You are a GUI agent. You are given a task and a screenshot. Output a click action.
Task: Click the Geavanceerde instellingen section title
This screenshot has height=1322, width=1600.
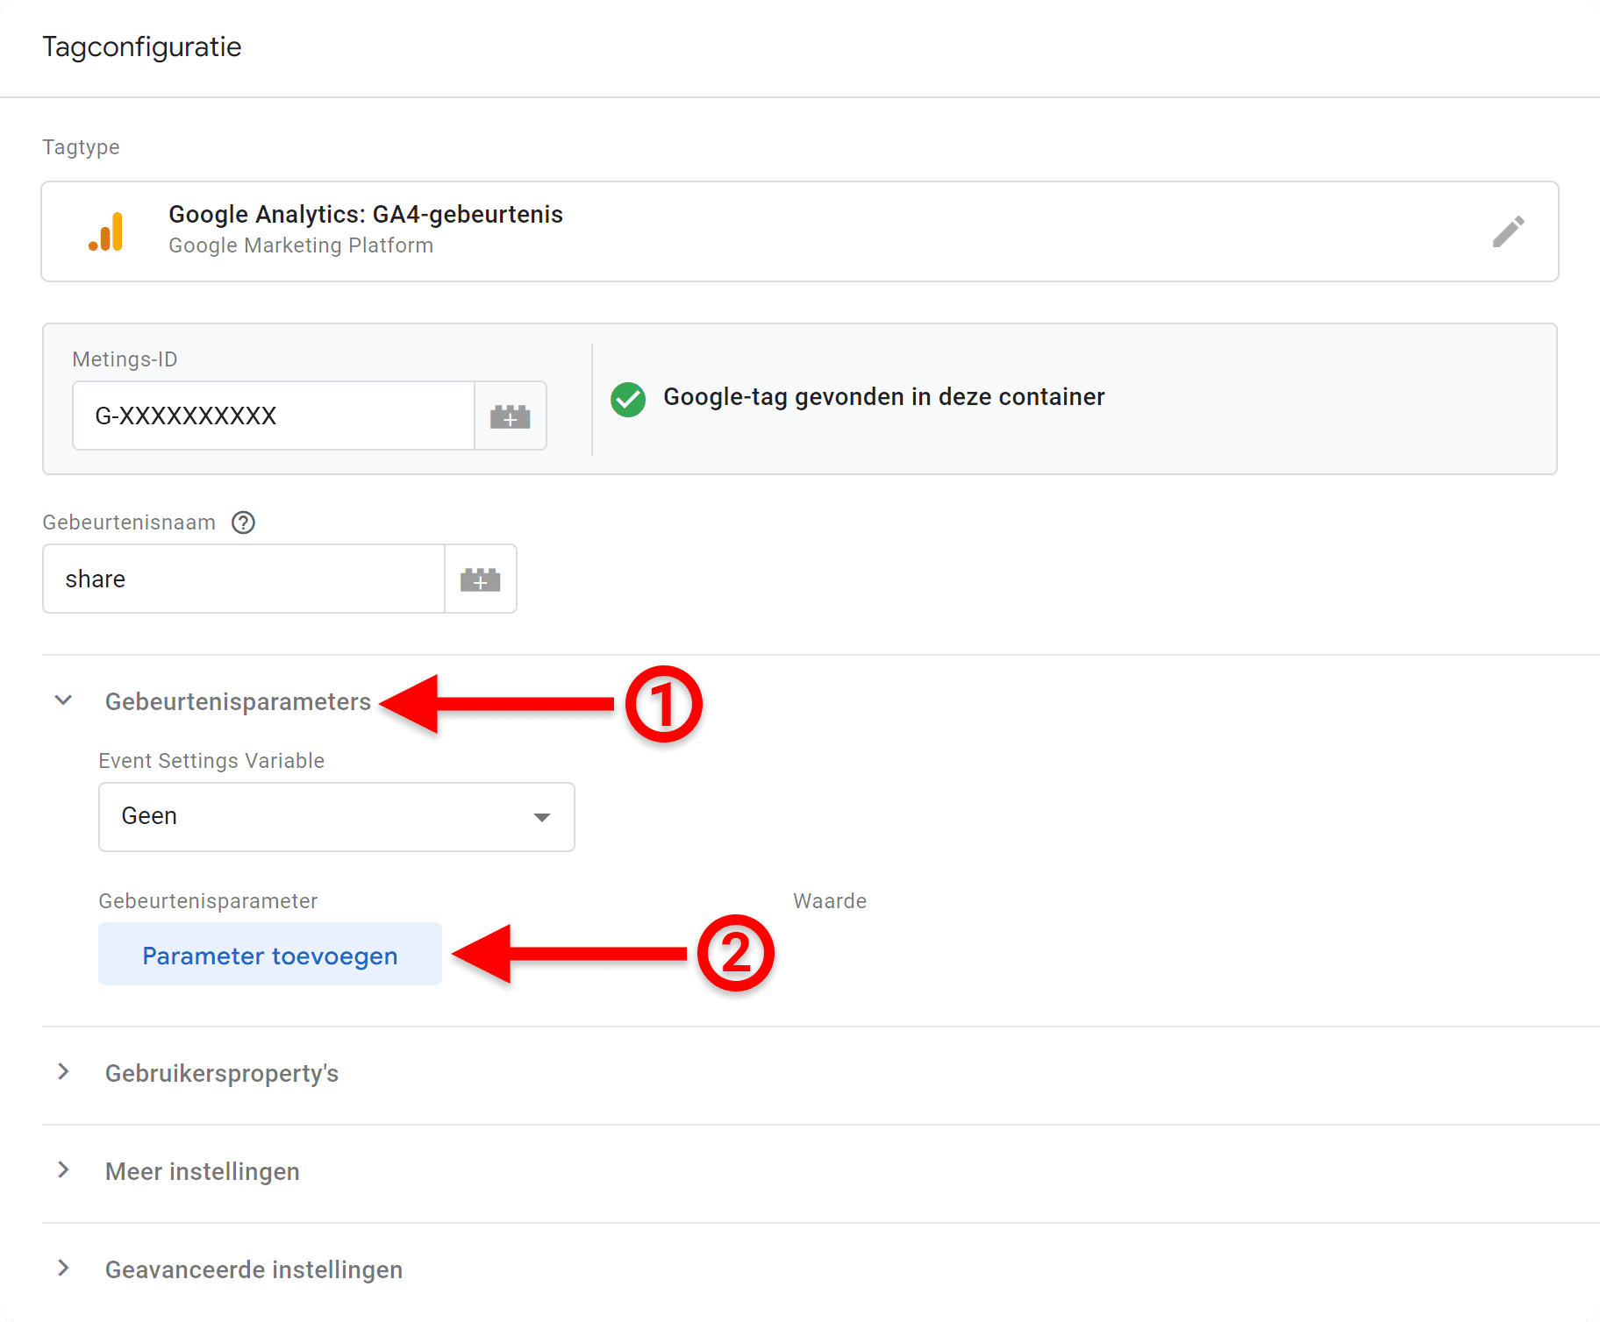(x=254, y=1270)
